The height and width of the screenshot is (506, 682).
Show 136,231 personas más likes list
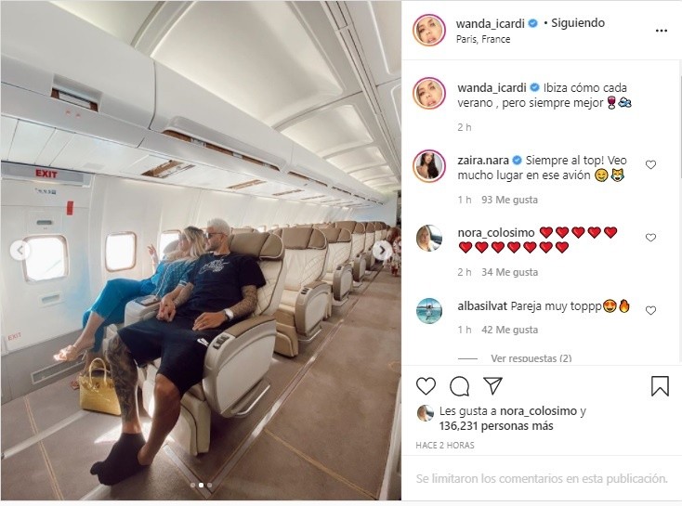496,426
